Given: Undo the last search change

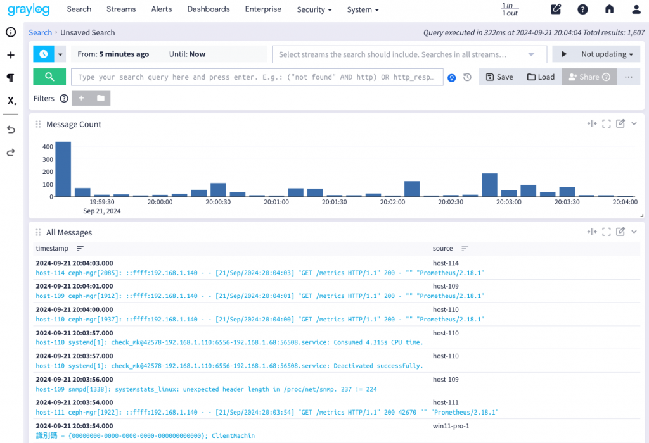Looking at the screenshot, I should point(11,130).
